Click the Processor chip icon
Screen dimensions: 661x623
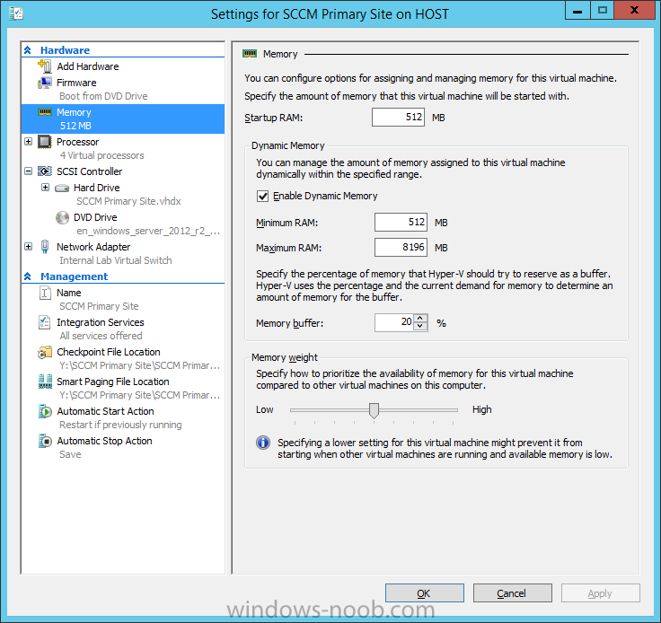(x=45, y=142)
